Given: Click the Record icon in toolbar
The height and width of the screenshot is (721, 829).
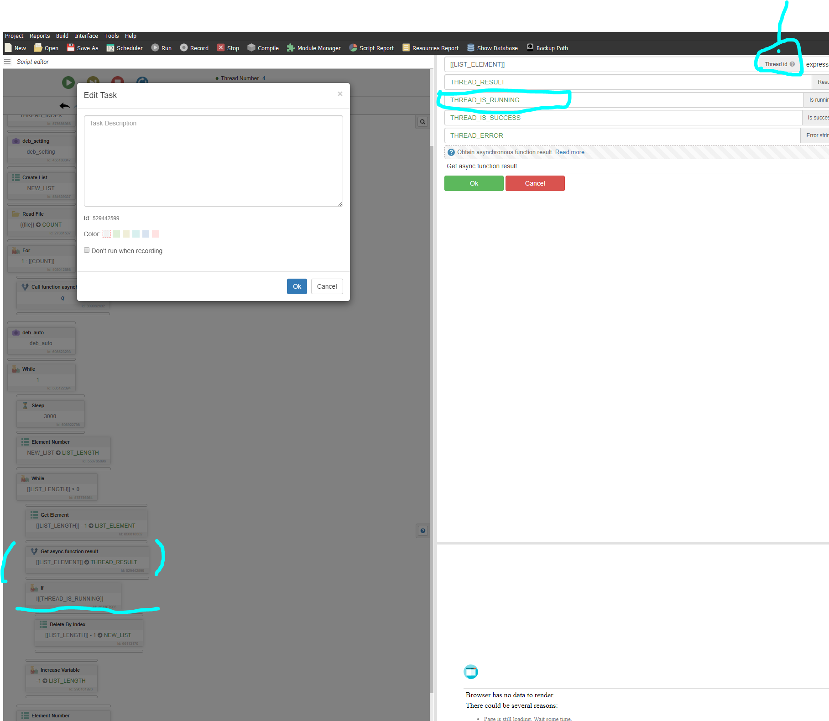Looking at the screenshot, I should (183, 48).
